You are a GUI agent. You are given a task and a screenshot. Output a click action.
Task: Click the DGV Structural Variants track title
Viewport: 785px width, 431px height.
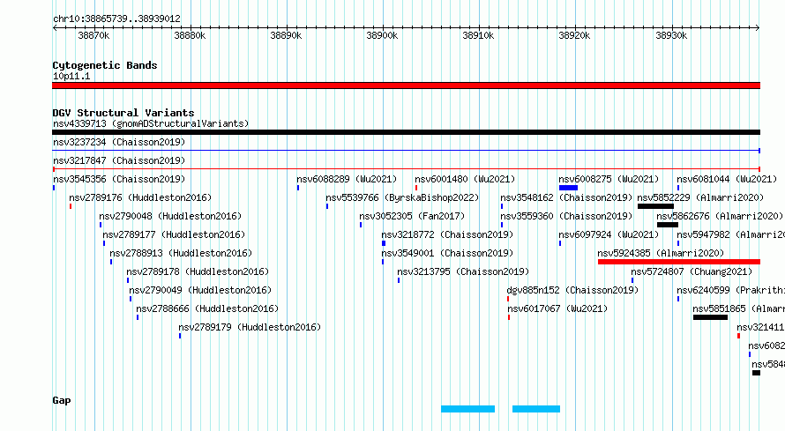click(x=123, y=113)
